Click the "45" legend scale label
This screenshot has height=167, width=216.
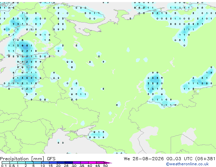97,166
